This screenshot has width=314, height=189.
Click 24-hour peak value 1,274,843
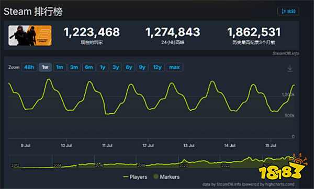pyautogui.click(x=173, y=32)
